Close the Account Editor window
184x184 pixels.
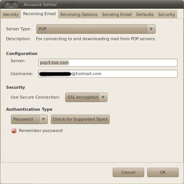(8, 5)
